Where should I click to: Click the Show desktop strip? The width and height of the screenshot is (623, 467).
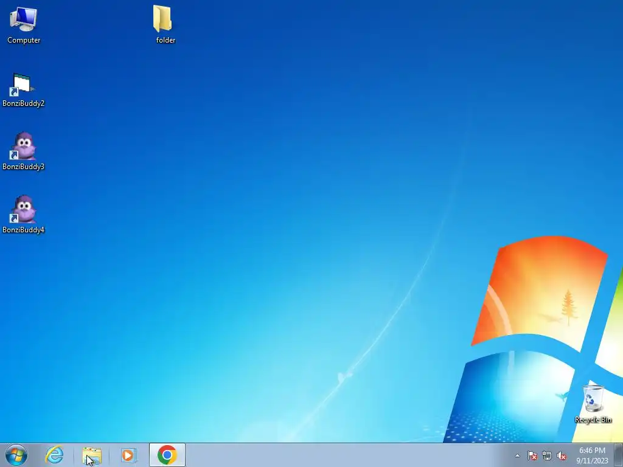point(619,455)
